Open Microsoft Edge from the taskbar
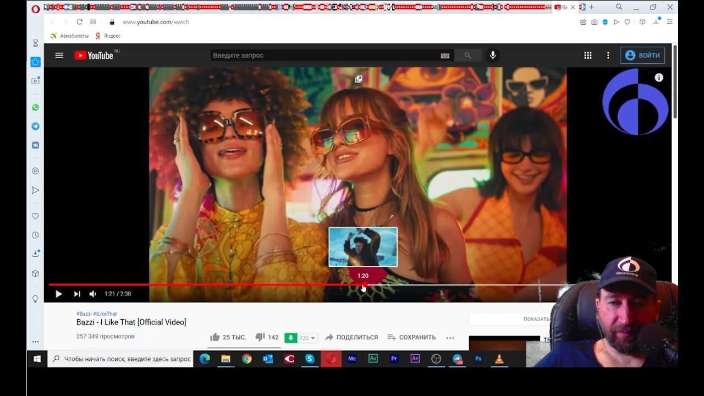Screen dimensions: 704x396 [x=205, y=359]
